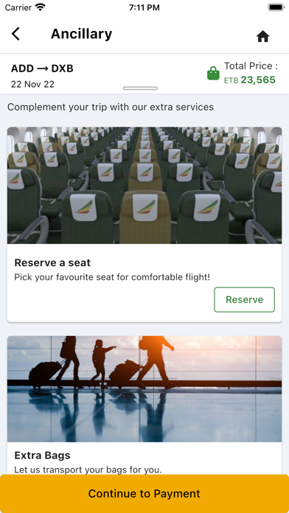Open the airplane seats cabin image
The height and width of the screenshot is (513, 289).
(x=144, y=185)
